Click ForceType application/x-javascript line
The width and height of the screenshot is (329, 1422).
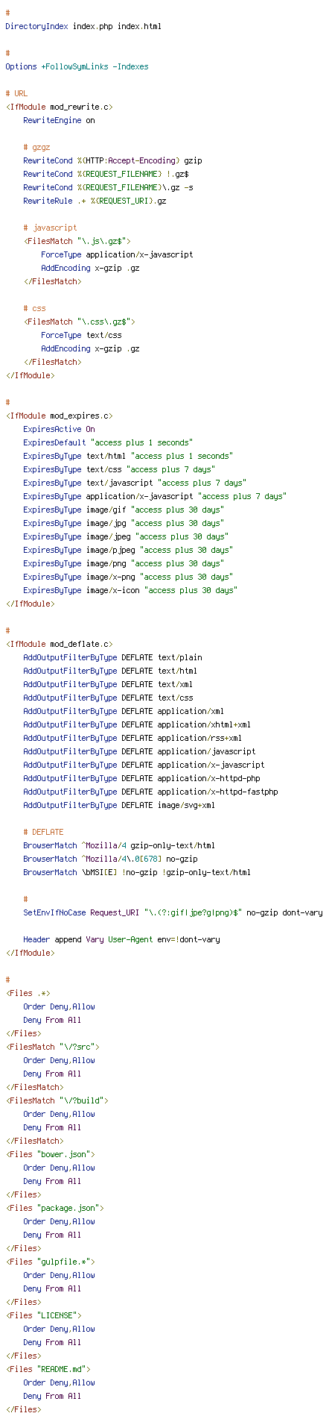click(117, 254)
